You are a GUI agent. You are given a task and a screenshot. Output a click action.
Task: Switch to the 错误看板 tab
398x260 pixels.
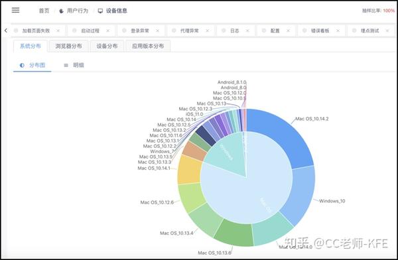tap(320, 31)
